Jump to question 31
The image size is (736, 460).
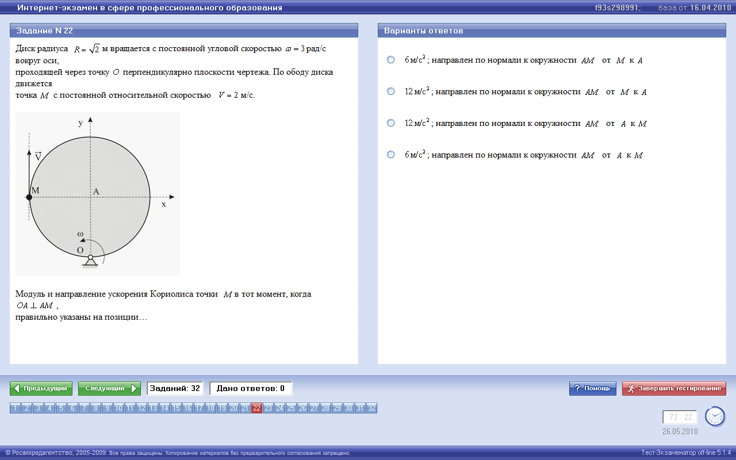[361, 408]
